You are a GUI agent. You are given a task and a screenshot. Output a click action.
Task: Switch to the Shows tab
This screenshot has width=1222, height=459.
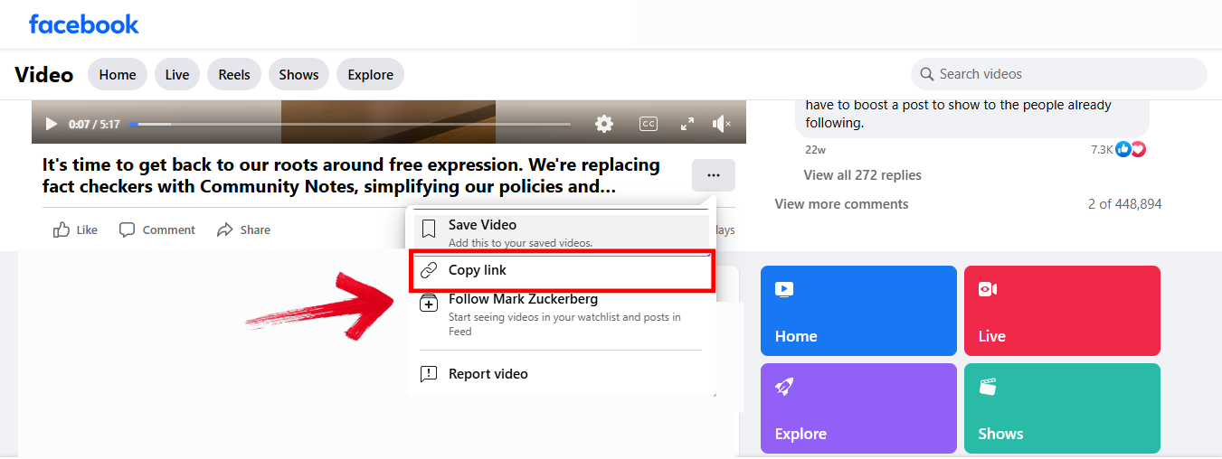298,74
